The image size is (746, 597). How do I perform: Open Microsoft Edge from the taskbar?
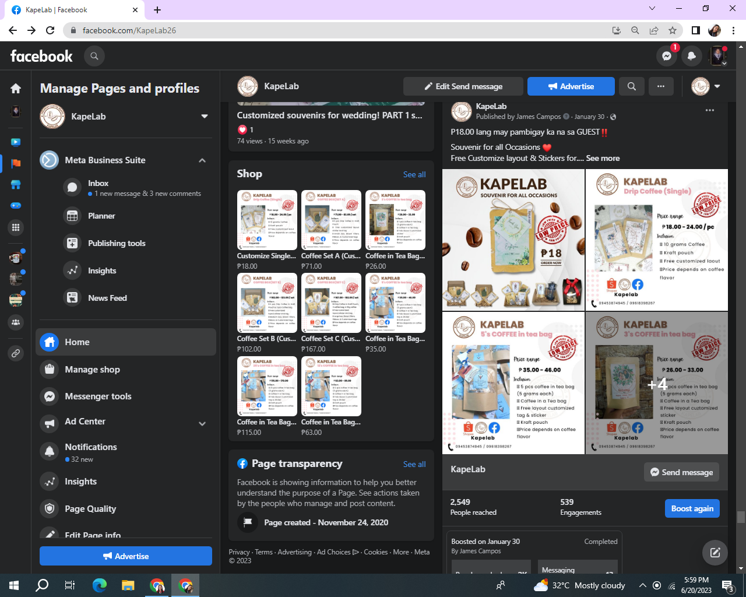[x=100, y=585]
